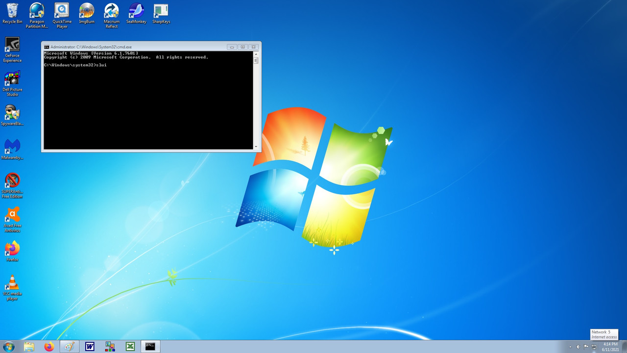Launch Firefox from the taskbar
This screenshot has height=353, width=627.
click(x=49, y=347)
